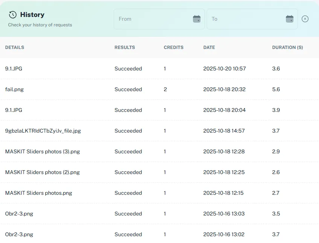
Task: Select 9.1.JPG in the 2025-10-18 20:04 row
Action: coord(14,110)
